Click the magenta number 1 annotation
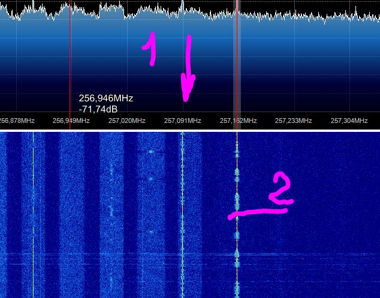Screen dimensions: 380x298 pyautogui.click(x=148, y=49)
